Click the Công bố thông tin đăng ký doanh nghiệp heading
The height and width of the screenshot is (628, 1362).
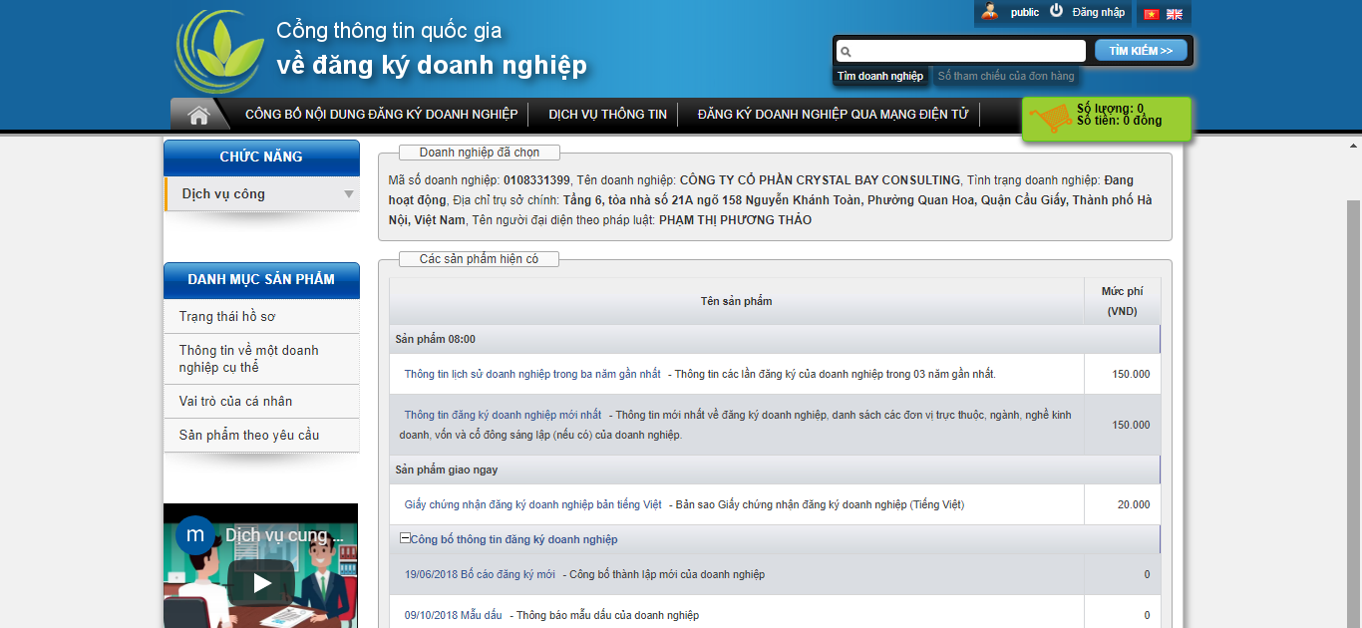pyautogui.click(x=514, y=539)
